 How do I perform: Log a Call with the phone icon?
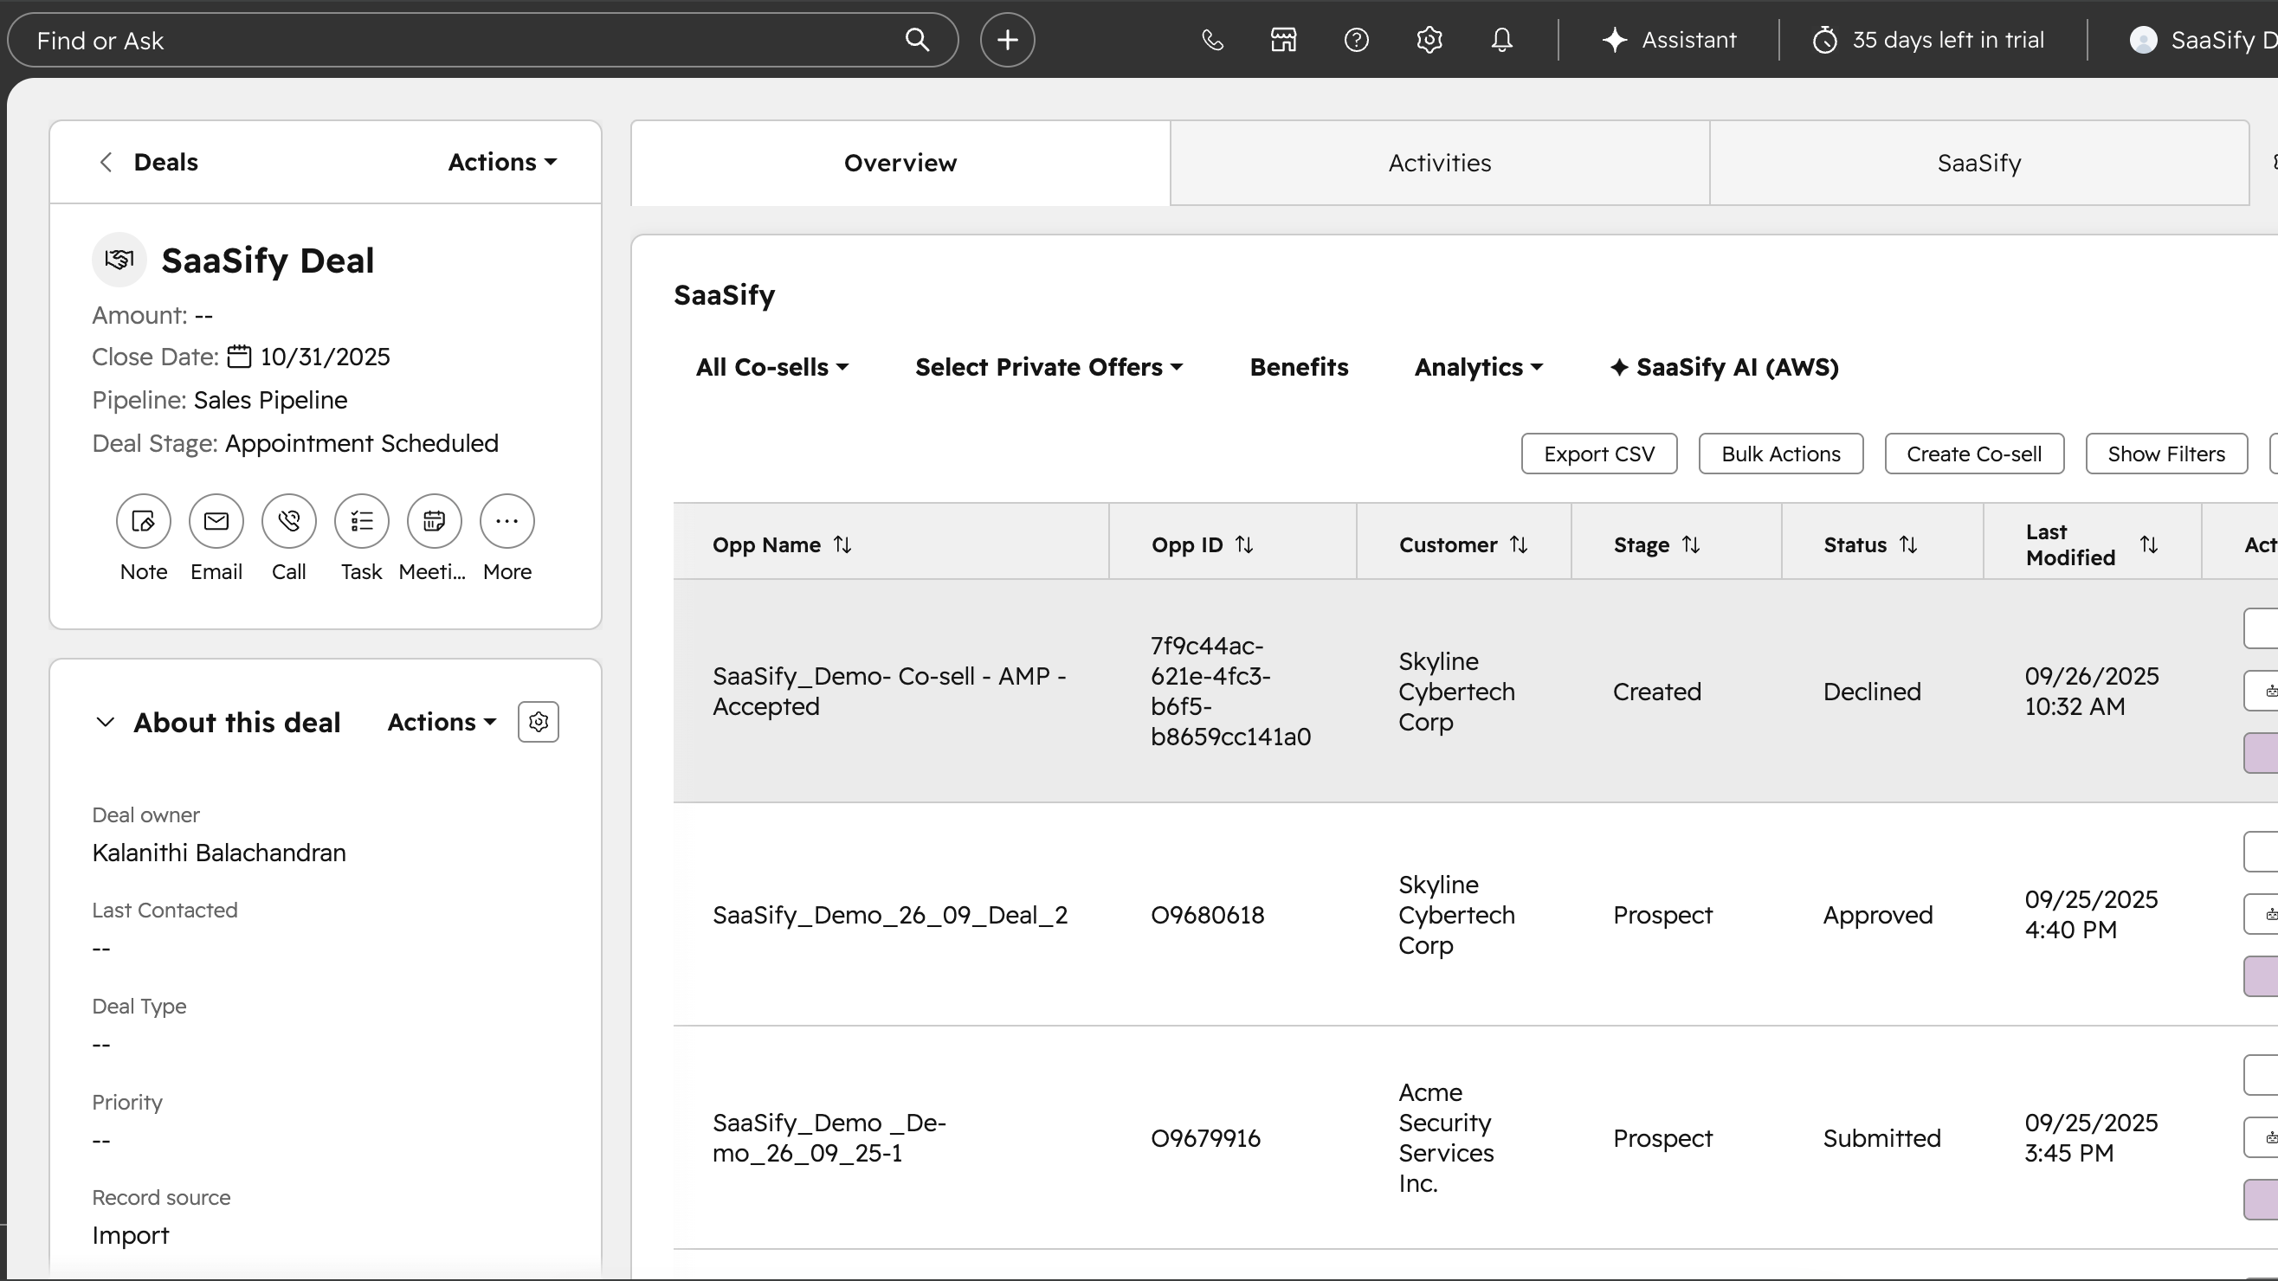point(288,521)
